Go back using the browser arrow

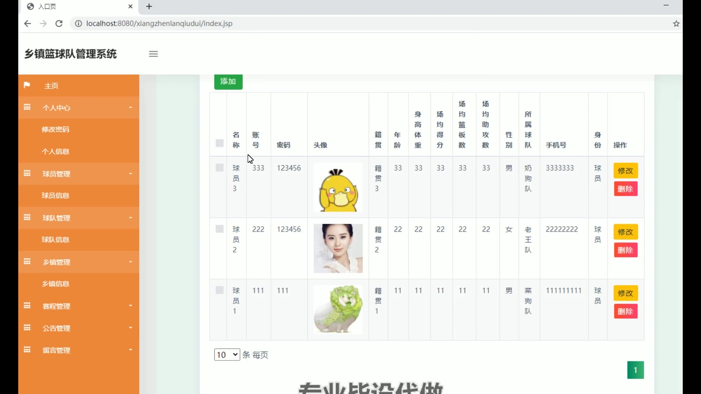27,24
